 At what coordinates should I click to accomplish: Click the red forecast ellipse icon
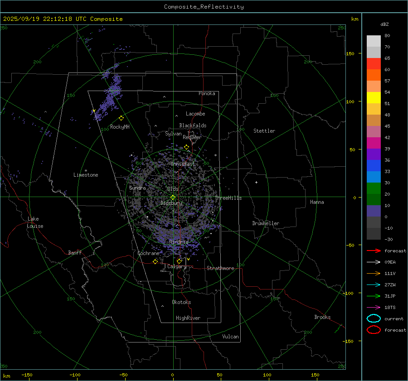click(x=374, y=330)
